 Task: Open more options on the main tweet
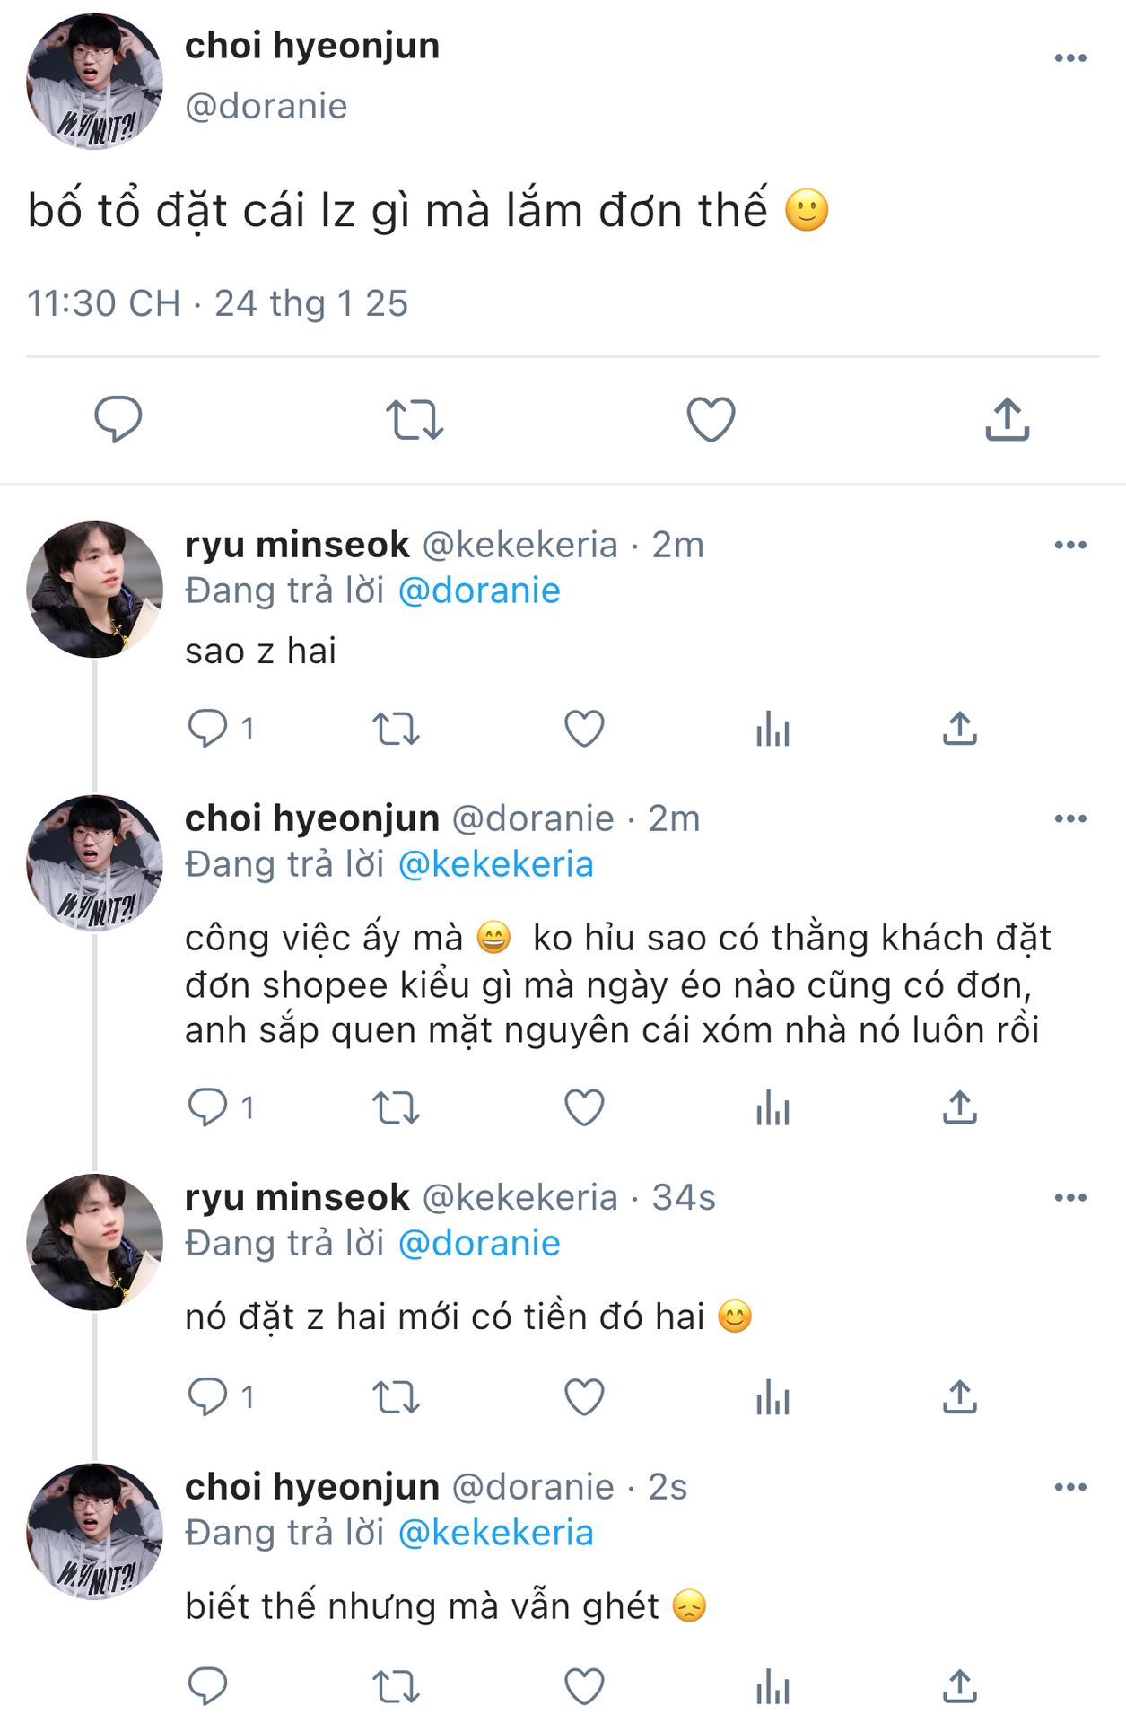1070,58
